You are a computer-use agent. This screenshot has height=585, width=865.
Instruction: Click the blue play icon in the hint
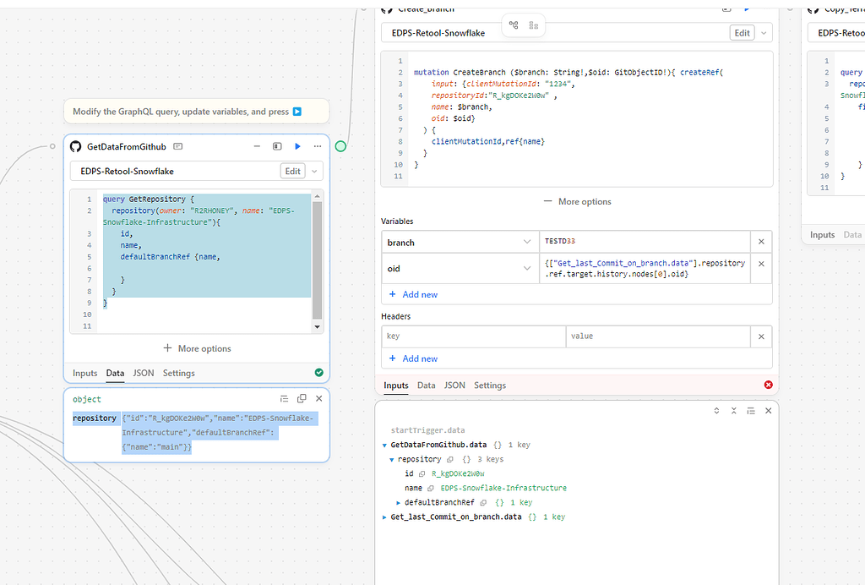click(296, 112)
